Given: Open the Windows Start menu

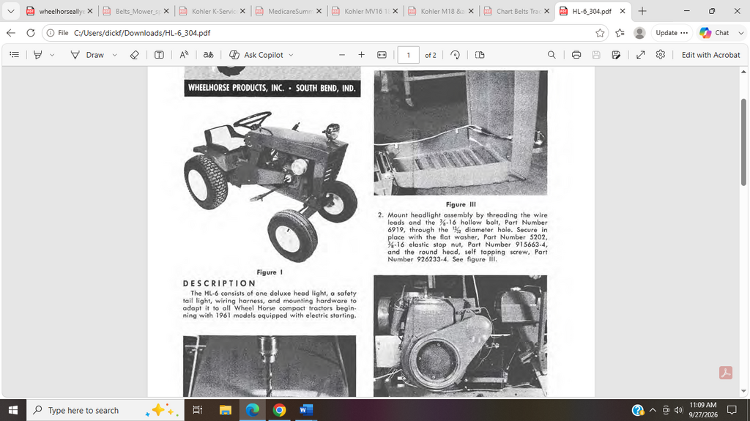Looking at the screenshot, I should (x=13, y=410).
